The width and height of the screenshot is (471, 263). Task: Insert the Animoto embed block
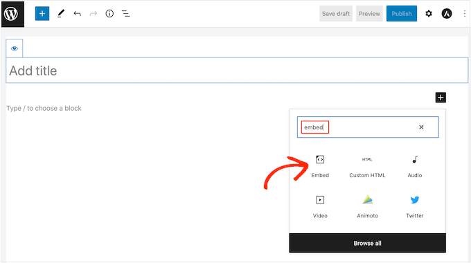tap(367, 206)
